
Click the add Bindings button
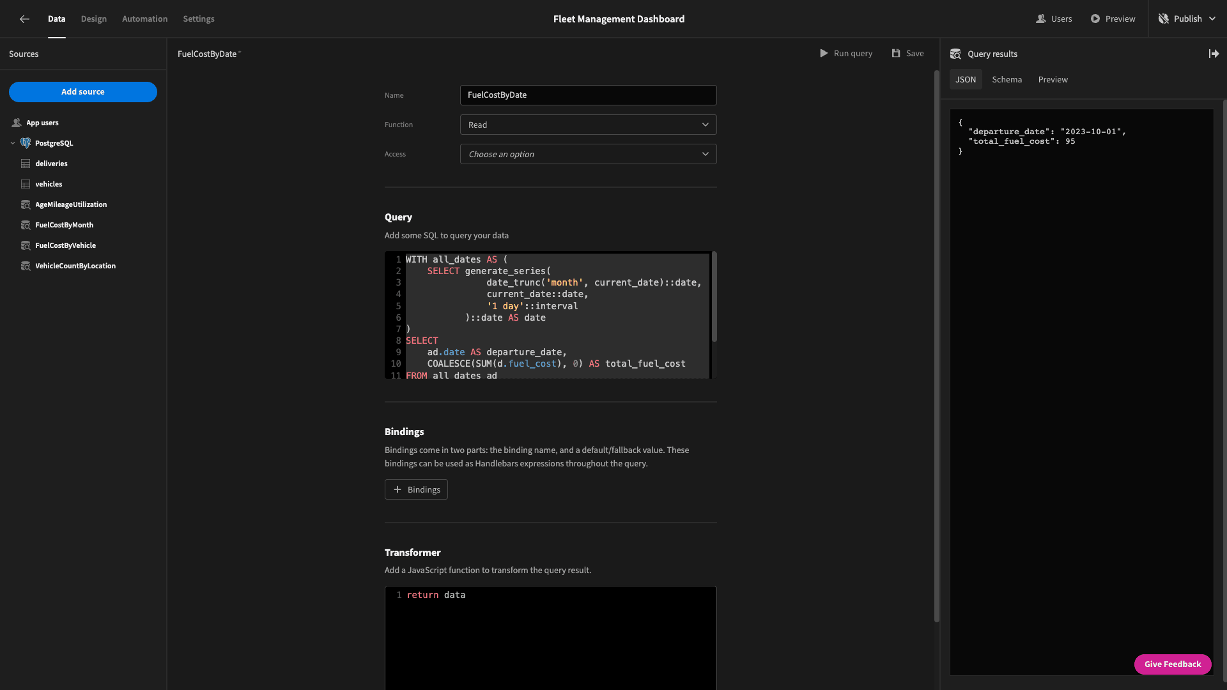416,489
